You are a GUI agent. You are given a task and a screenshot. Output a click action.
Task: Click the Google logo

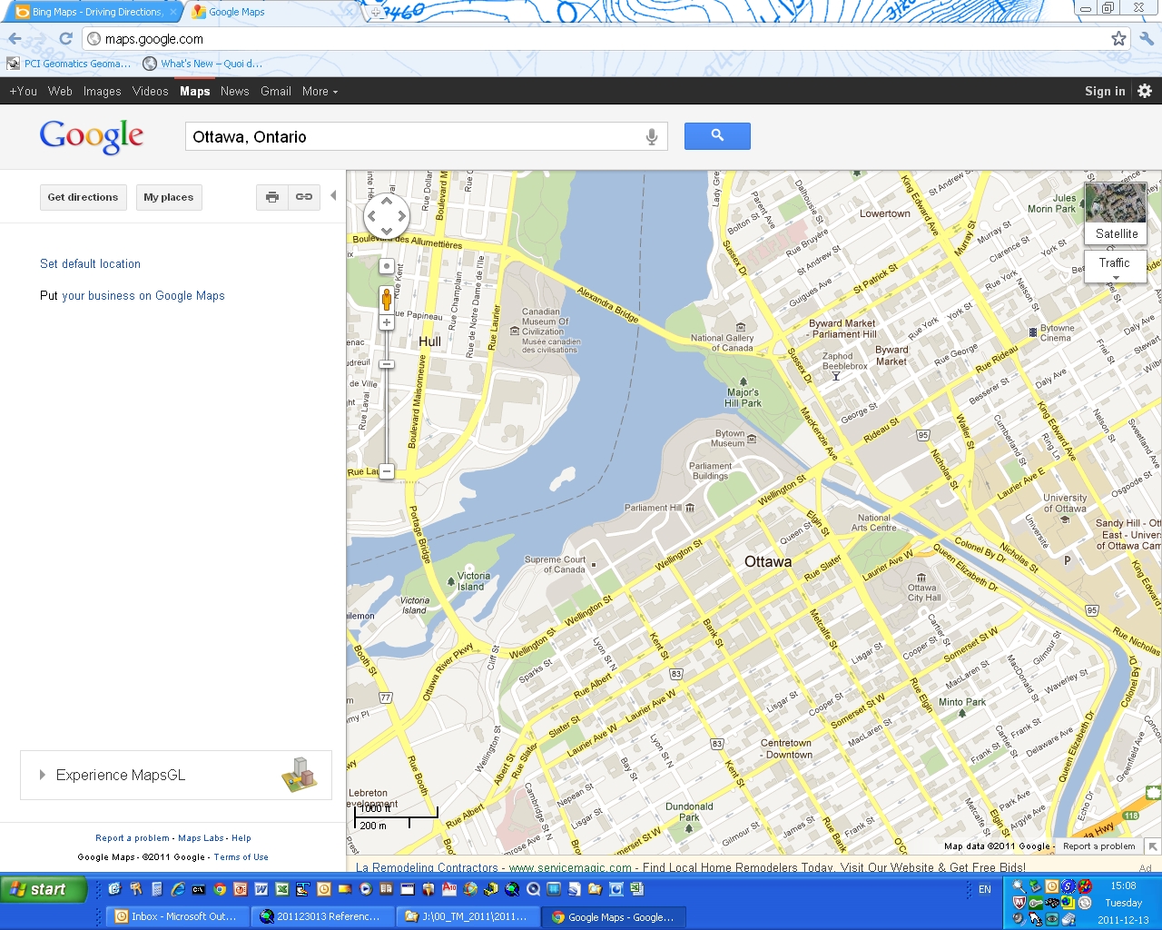[92, 136]
